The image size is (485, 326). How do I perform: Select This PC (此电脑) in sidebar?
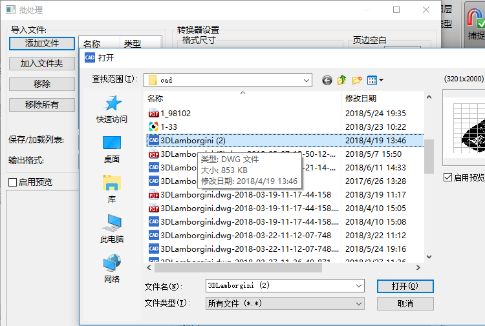click(x=112, y=229)
